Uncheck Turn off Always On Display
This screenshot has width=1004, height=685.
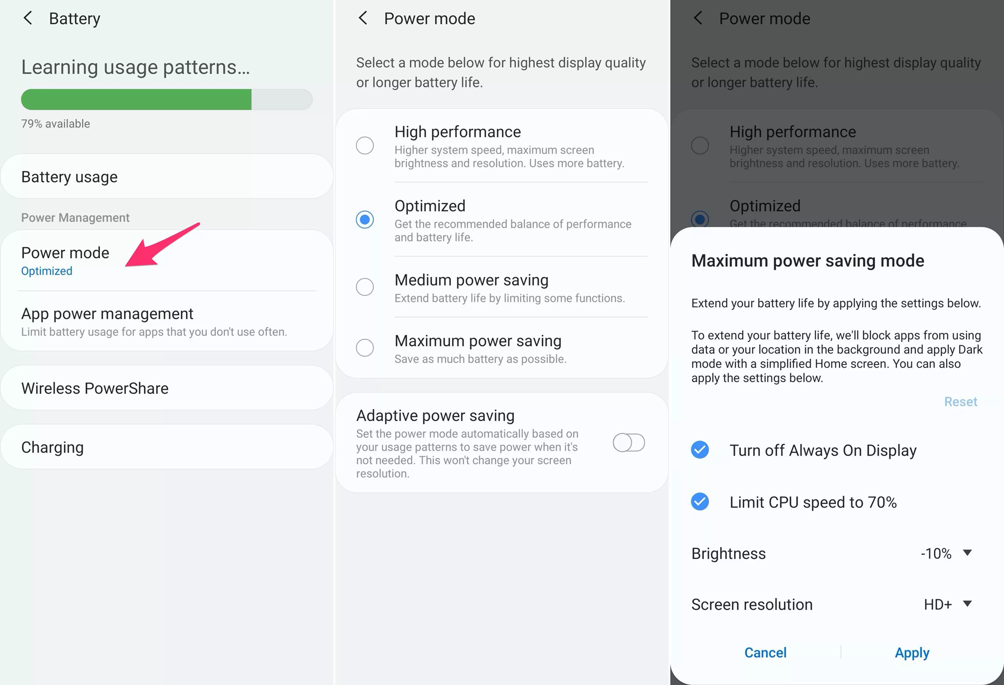(700, 450)
